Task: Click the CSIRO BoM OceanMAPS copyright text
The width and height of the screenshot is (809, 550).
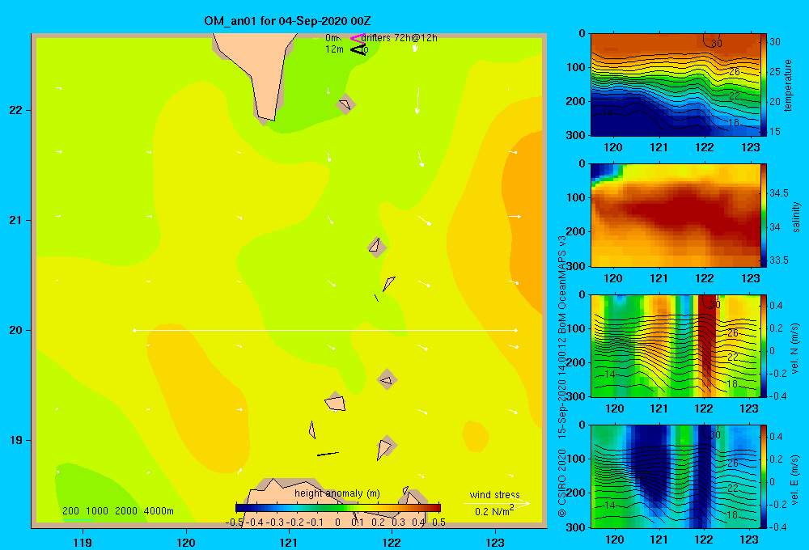Action: pyautogui.click(x=562, y=377)
